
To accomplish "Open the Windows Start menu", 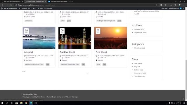I will [x=2, y=103].
